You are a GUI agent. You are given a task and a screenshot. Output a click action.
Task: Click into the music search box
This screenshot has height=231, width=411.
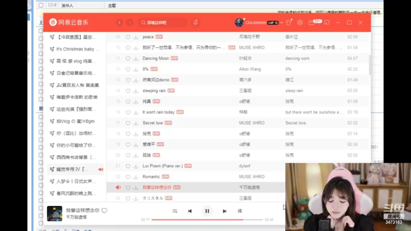click(x=163, y=23)
